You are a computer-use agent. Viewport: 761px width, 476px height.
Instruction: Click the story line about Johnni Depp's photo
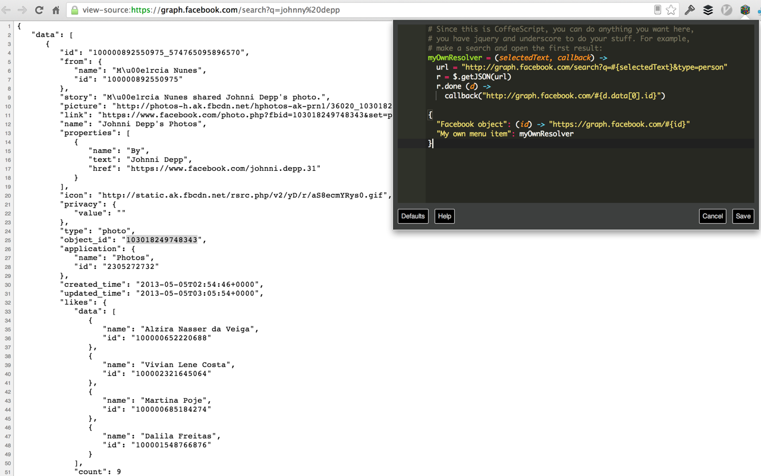(x=194, y=97)
